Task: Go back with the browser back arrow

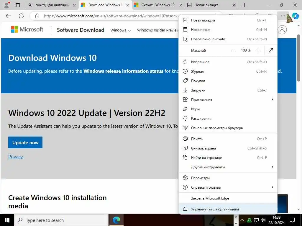Action: 8,16
